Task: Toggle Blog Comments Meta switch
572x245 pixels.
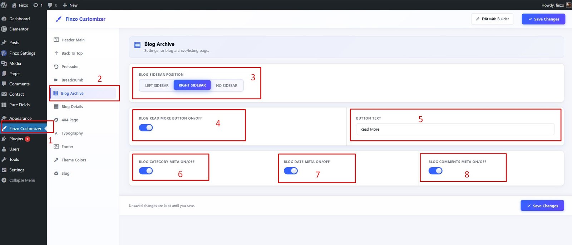Action: [x=435, y=171]
